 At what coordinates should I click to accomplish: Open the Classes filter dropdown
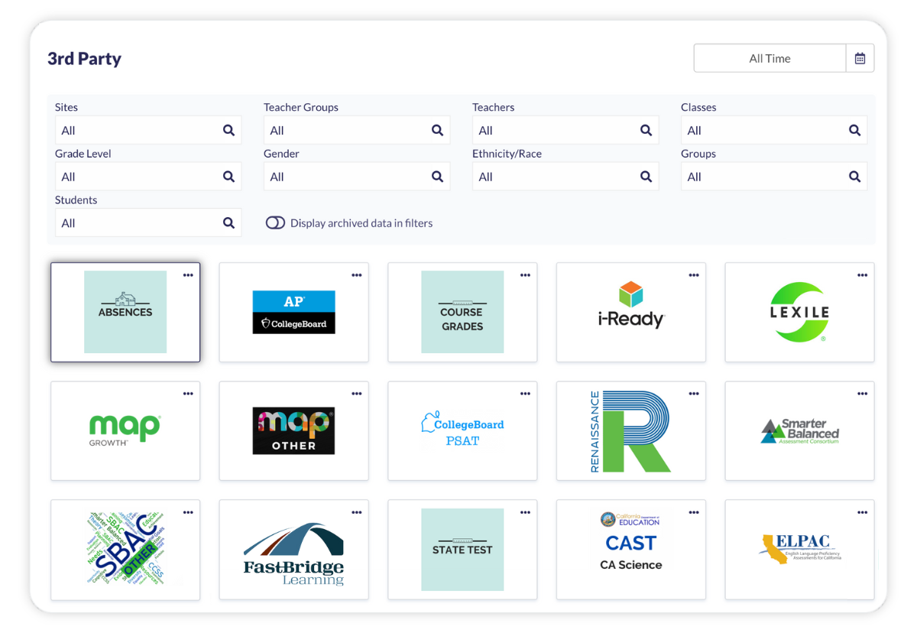click(x=774, y=130)
